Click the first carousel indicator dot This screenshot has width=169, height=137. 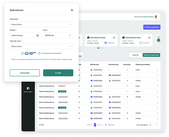(x=98, y=48)
